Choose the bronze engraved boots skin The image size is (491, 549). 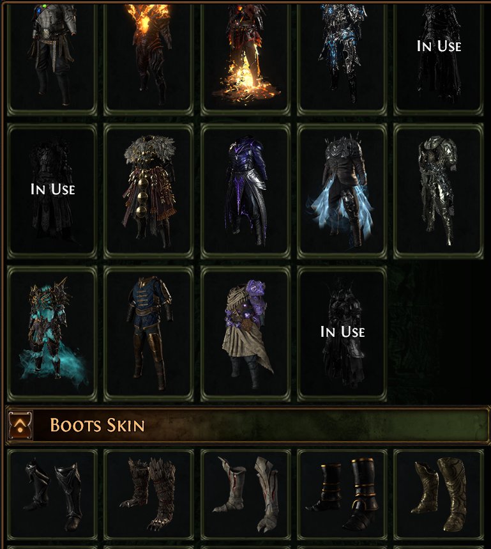(439, 495)
